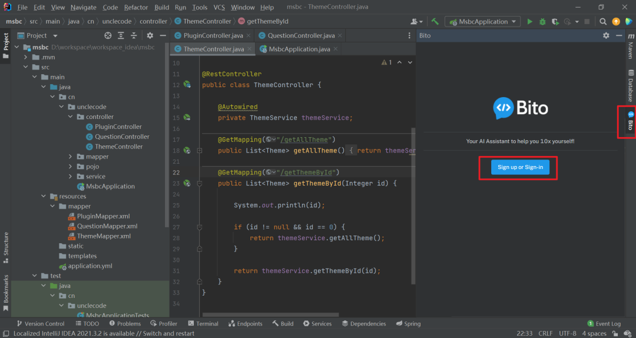Screen dimensions: 636x338
Task: Click the Stop square icon in toolbar
Action: point(587,22)
